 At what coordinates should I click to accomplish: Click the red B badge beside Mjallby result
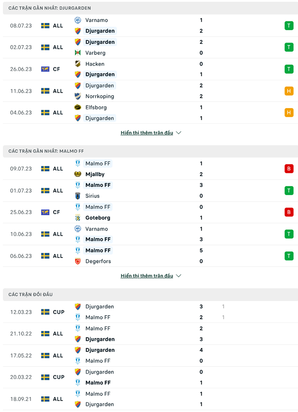pos(289,169)
